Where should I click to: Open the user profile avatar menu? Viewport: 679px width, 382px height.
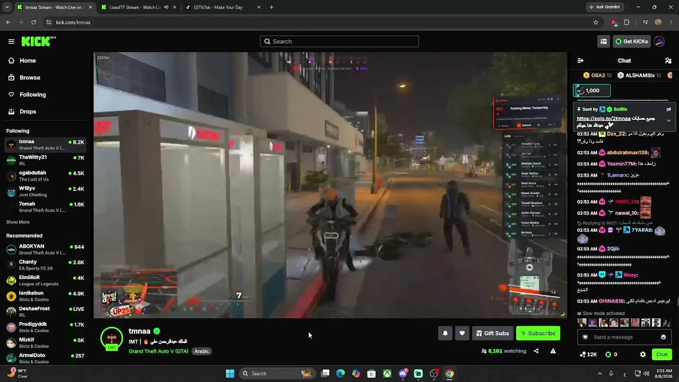coord(659,41)
